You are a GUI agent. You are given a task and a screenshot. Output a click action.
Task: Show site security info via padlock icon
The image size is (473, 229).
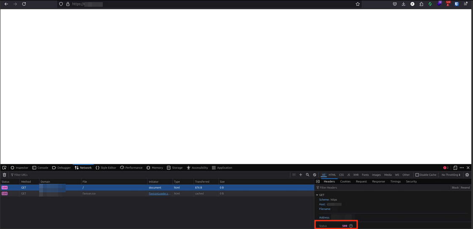(67, 4)
